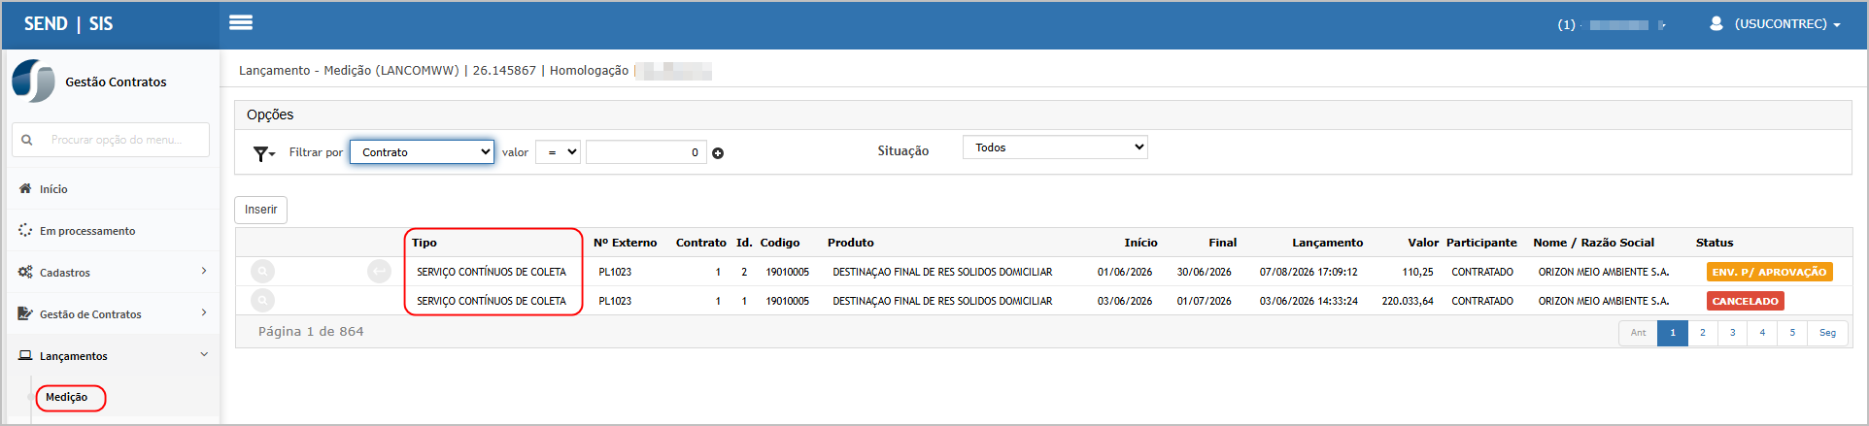The width and height of the screenshot is (1869, 426).
Task: Click the search magnifier in menu search
Action: click(27, 140)
